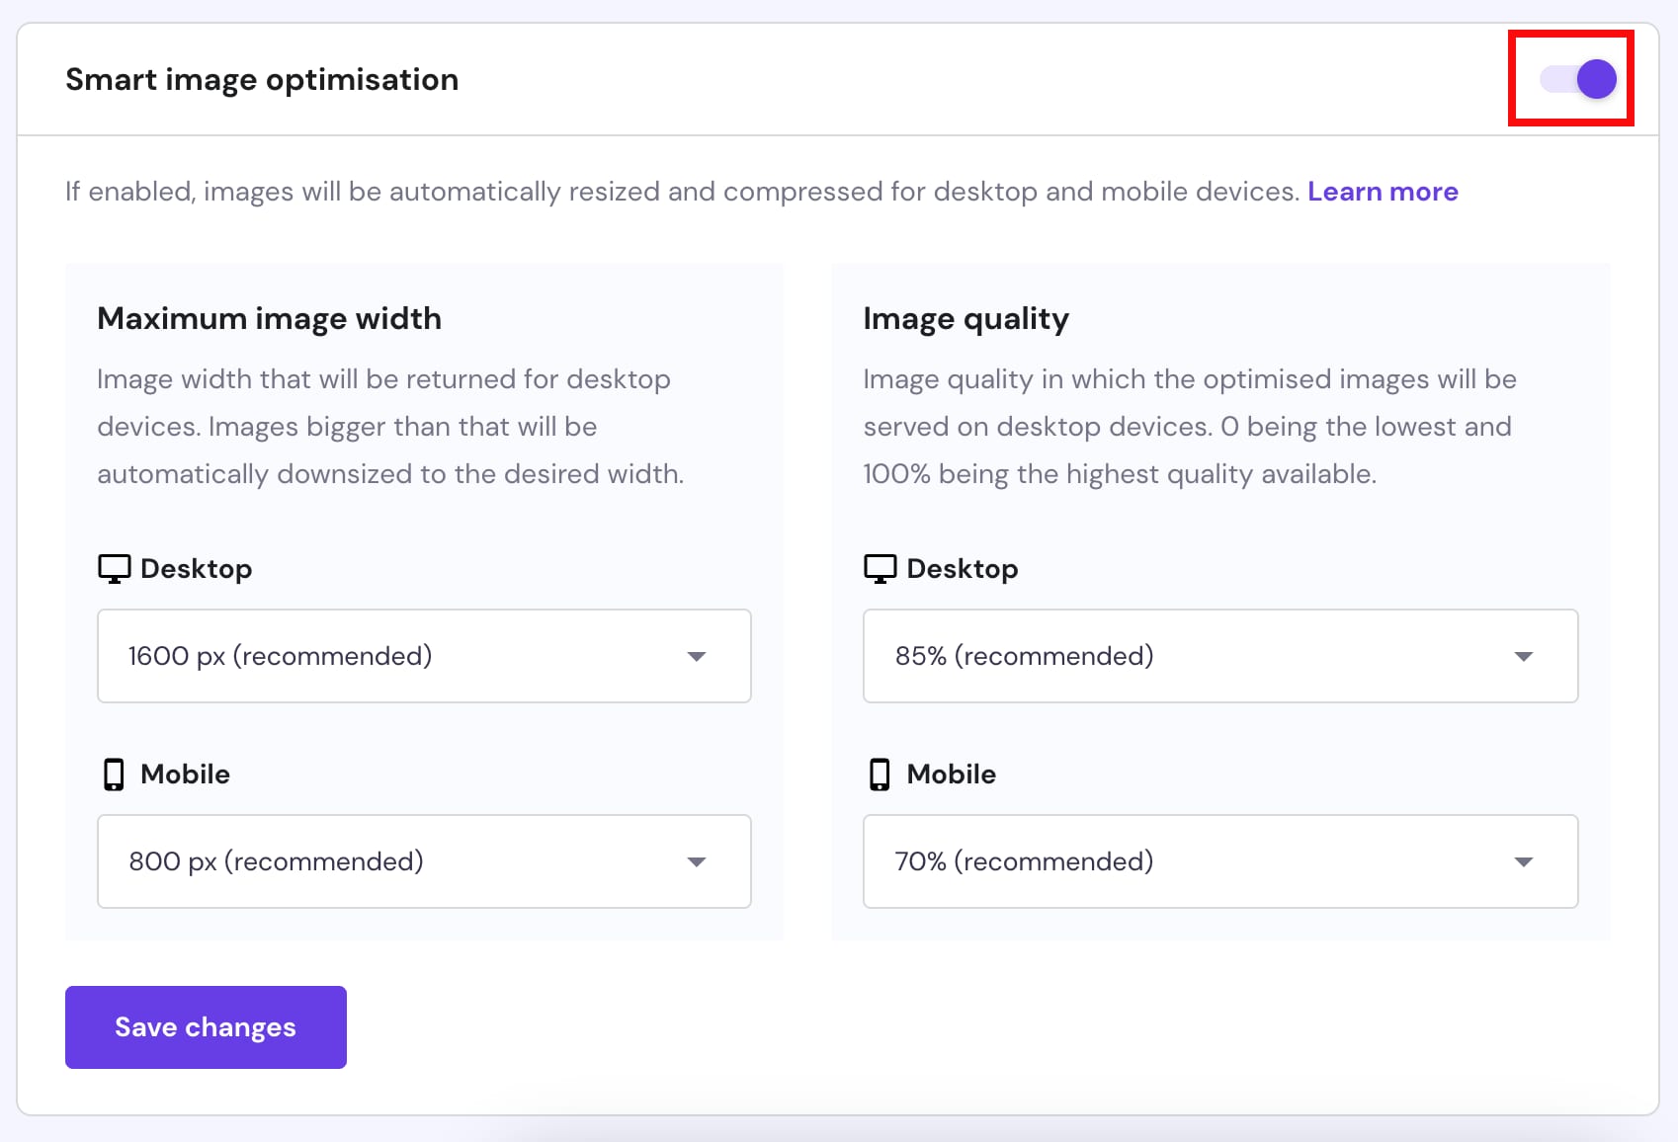Click the arrow on the 85% dropdown
This screenshot has width=1678, height=1142.
pos(1523,657)
